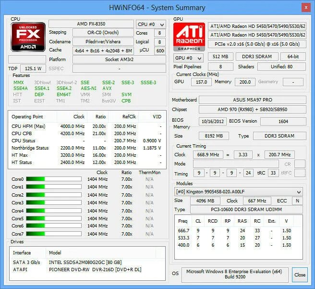
Task: Click the module size 4096 MB field
Action: pyautogui.click(x=205, y=201)
